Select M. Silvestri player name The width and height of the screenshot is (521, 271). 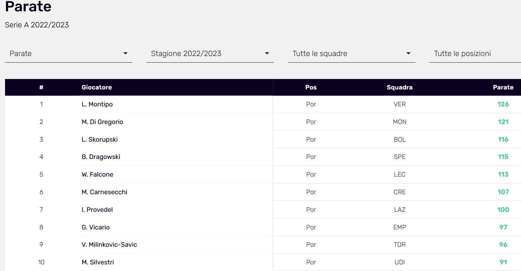pos(98,263)
